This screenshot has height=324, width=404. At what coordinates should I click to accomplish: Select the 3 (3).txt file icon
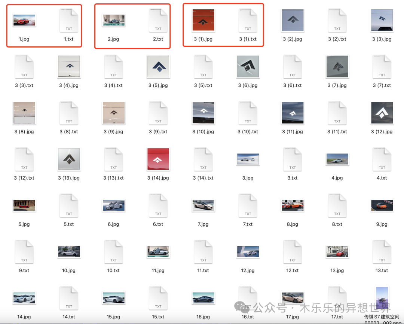click(24, 67)
